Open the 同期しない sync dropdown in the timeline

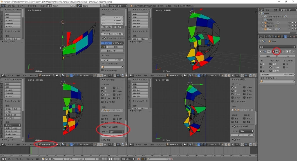click(128, 159)
